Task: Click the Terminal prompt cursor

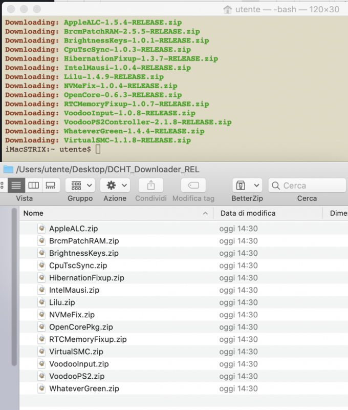Action: click(x=98, y=149)
